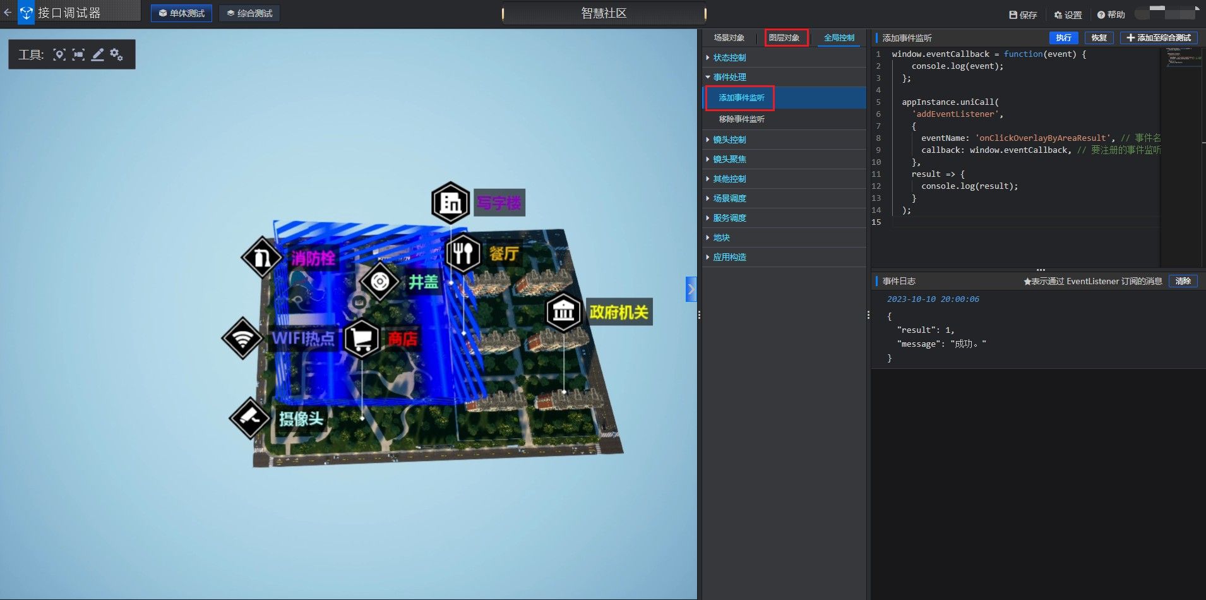Switch to the 场景对象 tab
Viewport: 1206px width, 600px height.
[x=729, y=38]
